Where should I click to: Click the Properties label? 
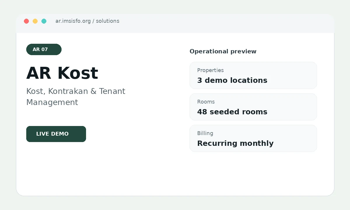tap(210, 70)
